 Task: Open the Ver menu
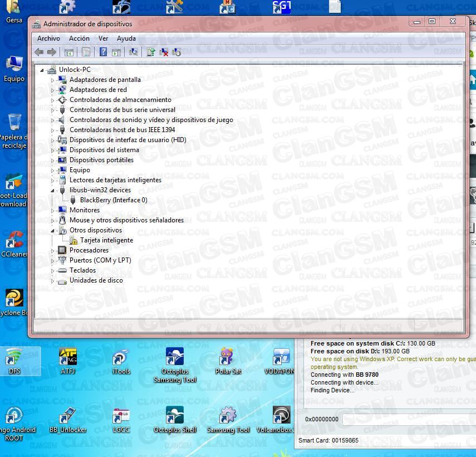[103, 38]
